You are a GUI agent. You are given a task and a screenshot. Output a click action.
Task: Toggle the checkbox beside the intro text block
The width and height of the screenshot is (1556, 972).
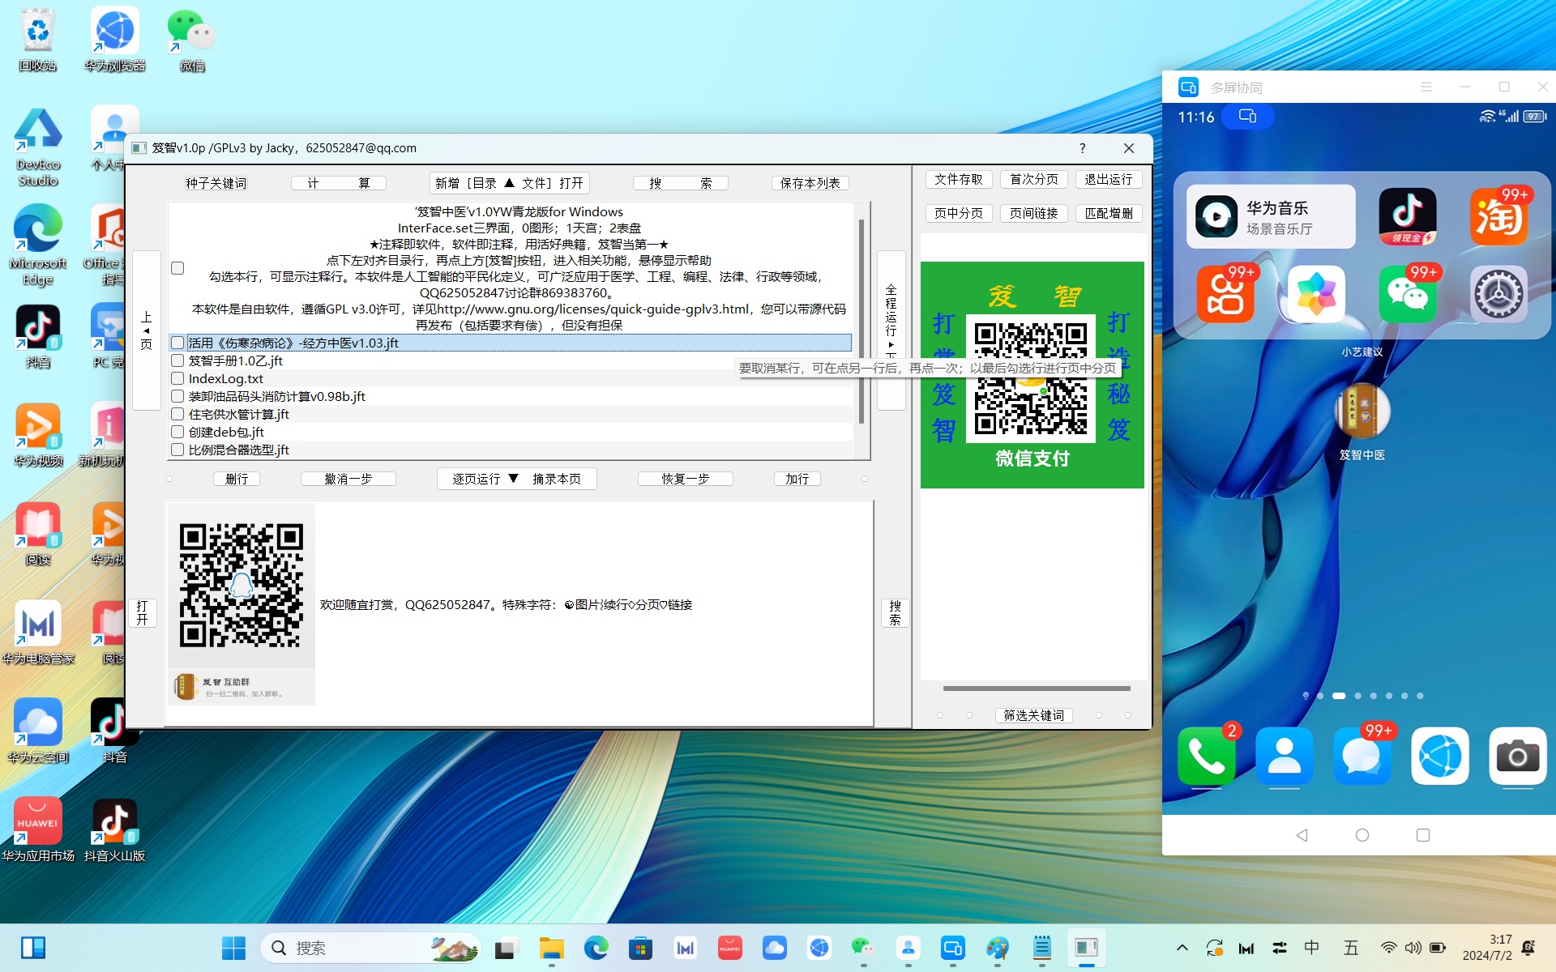click(177, 268)
